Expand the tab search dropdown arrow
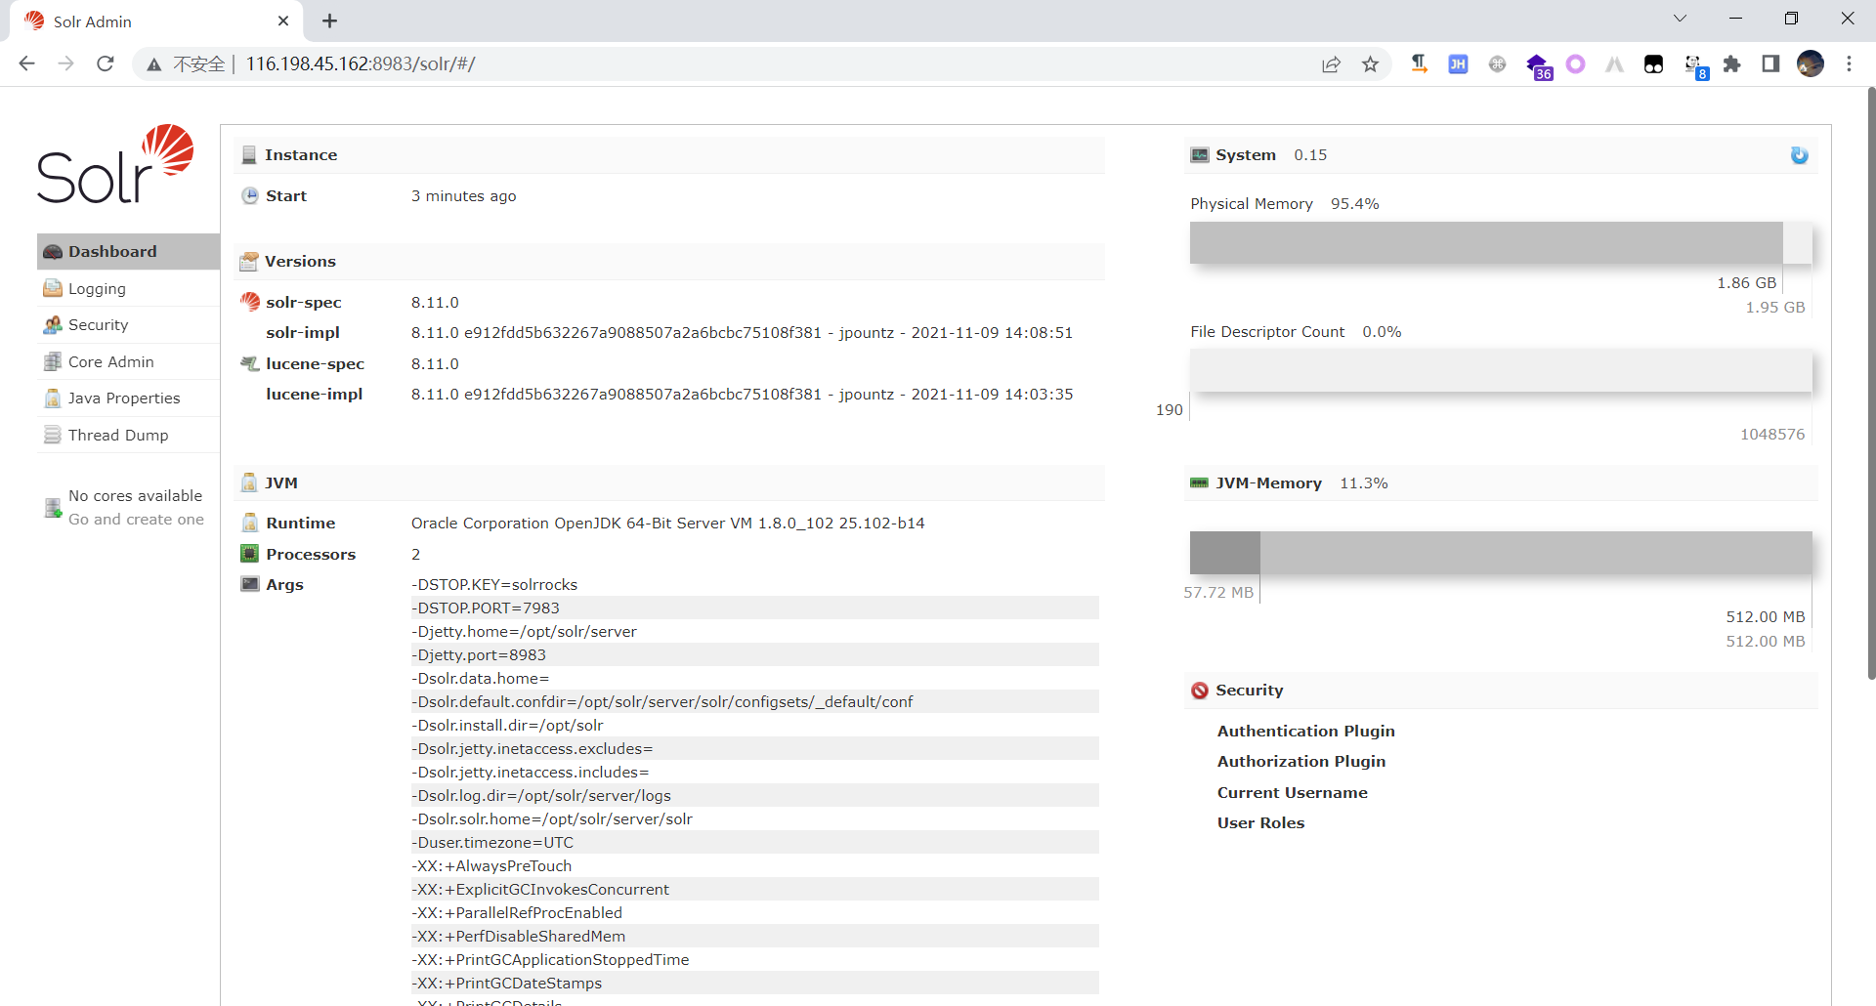Viewport: 1876px width, 1006px height. pos(1680,20)
